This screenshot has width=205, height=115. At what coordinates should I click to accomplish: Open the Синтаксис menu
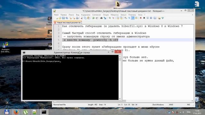click(97, 15)
